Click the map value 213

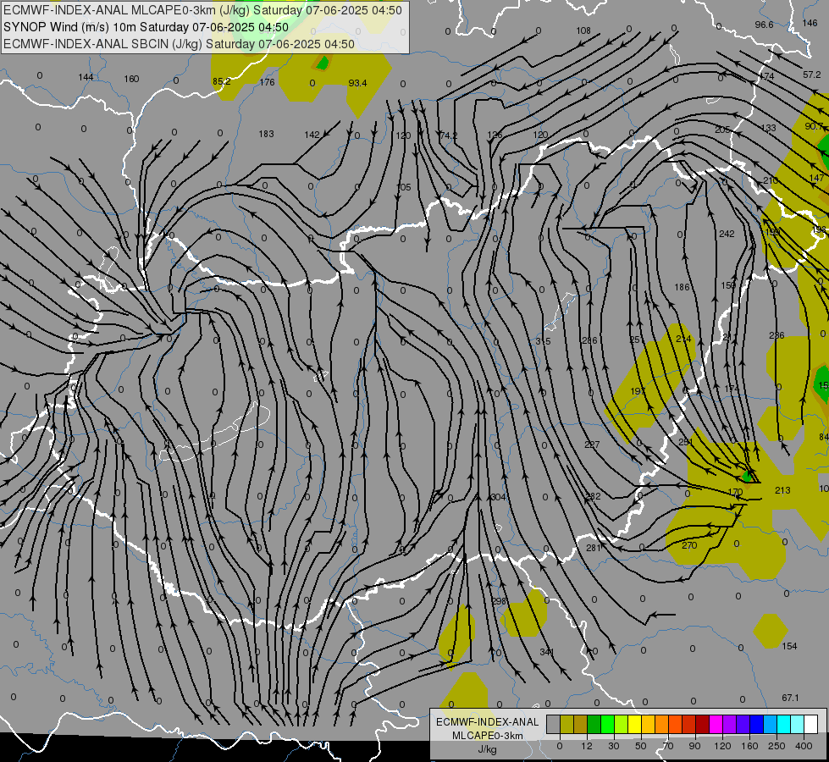click(782, 490)
